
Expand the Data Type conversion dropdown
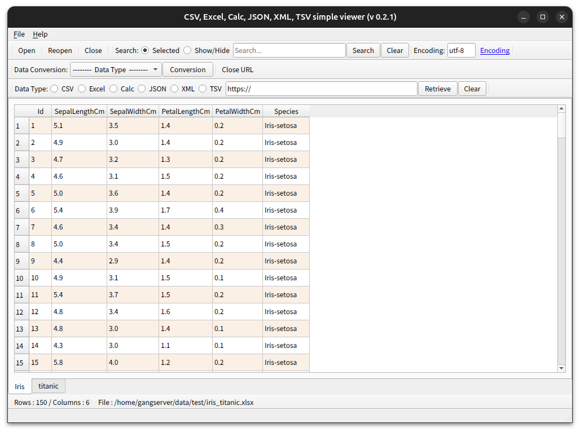click(116, 69)
